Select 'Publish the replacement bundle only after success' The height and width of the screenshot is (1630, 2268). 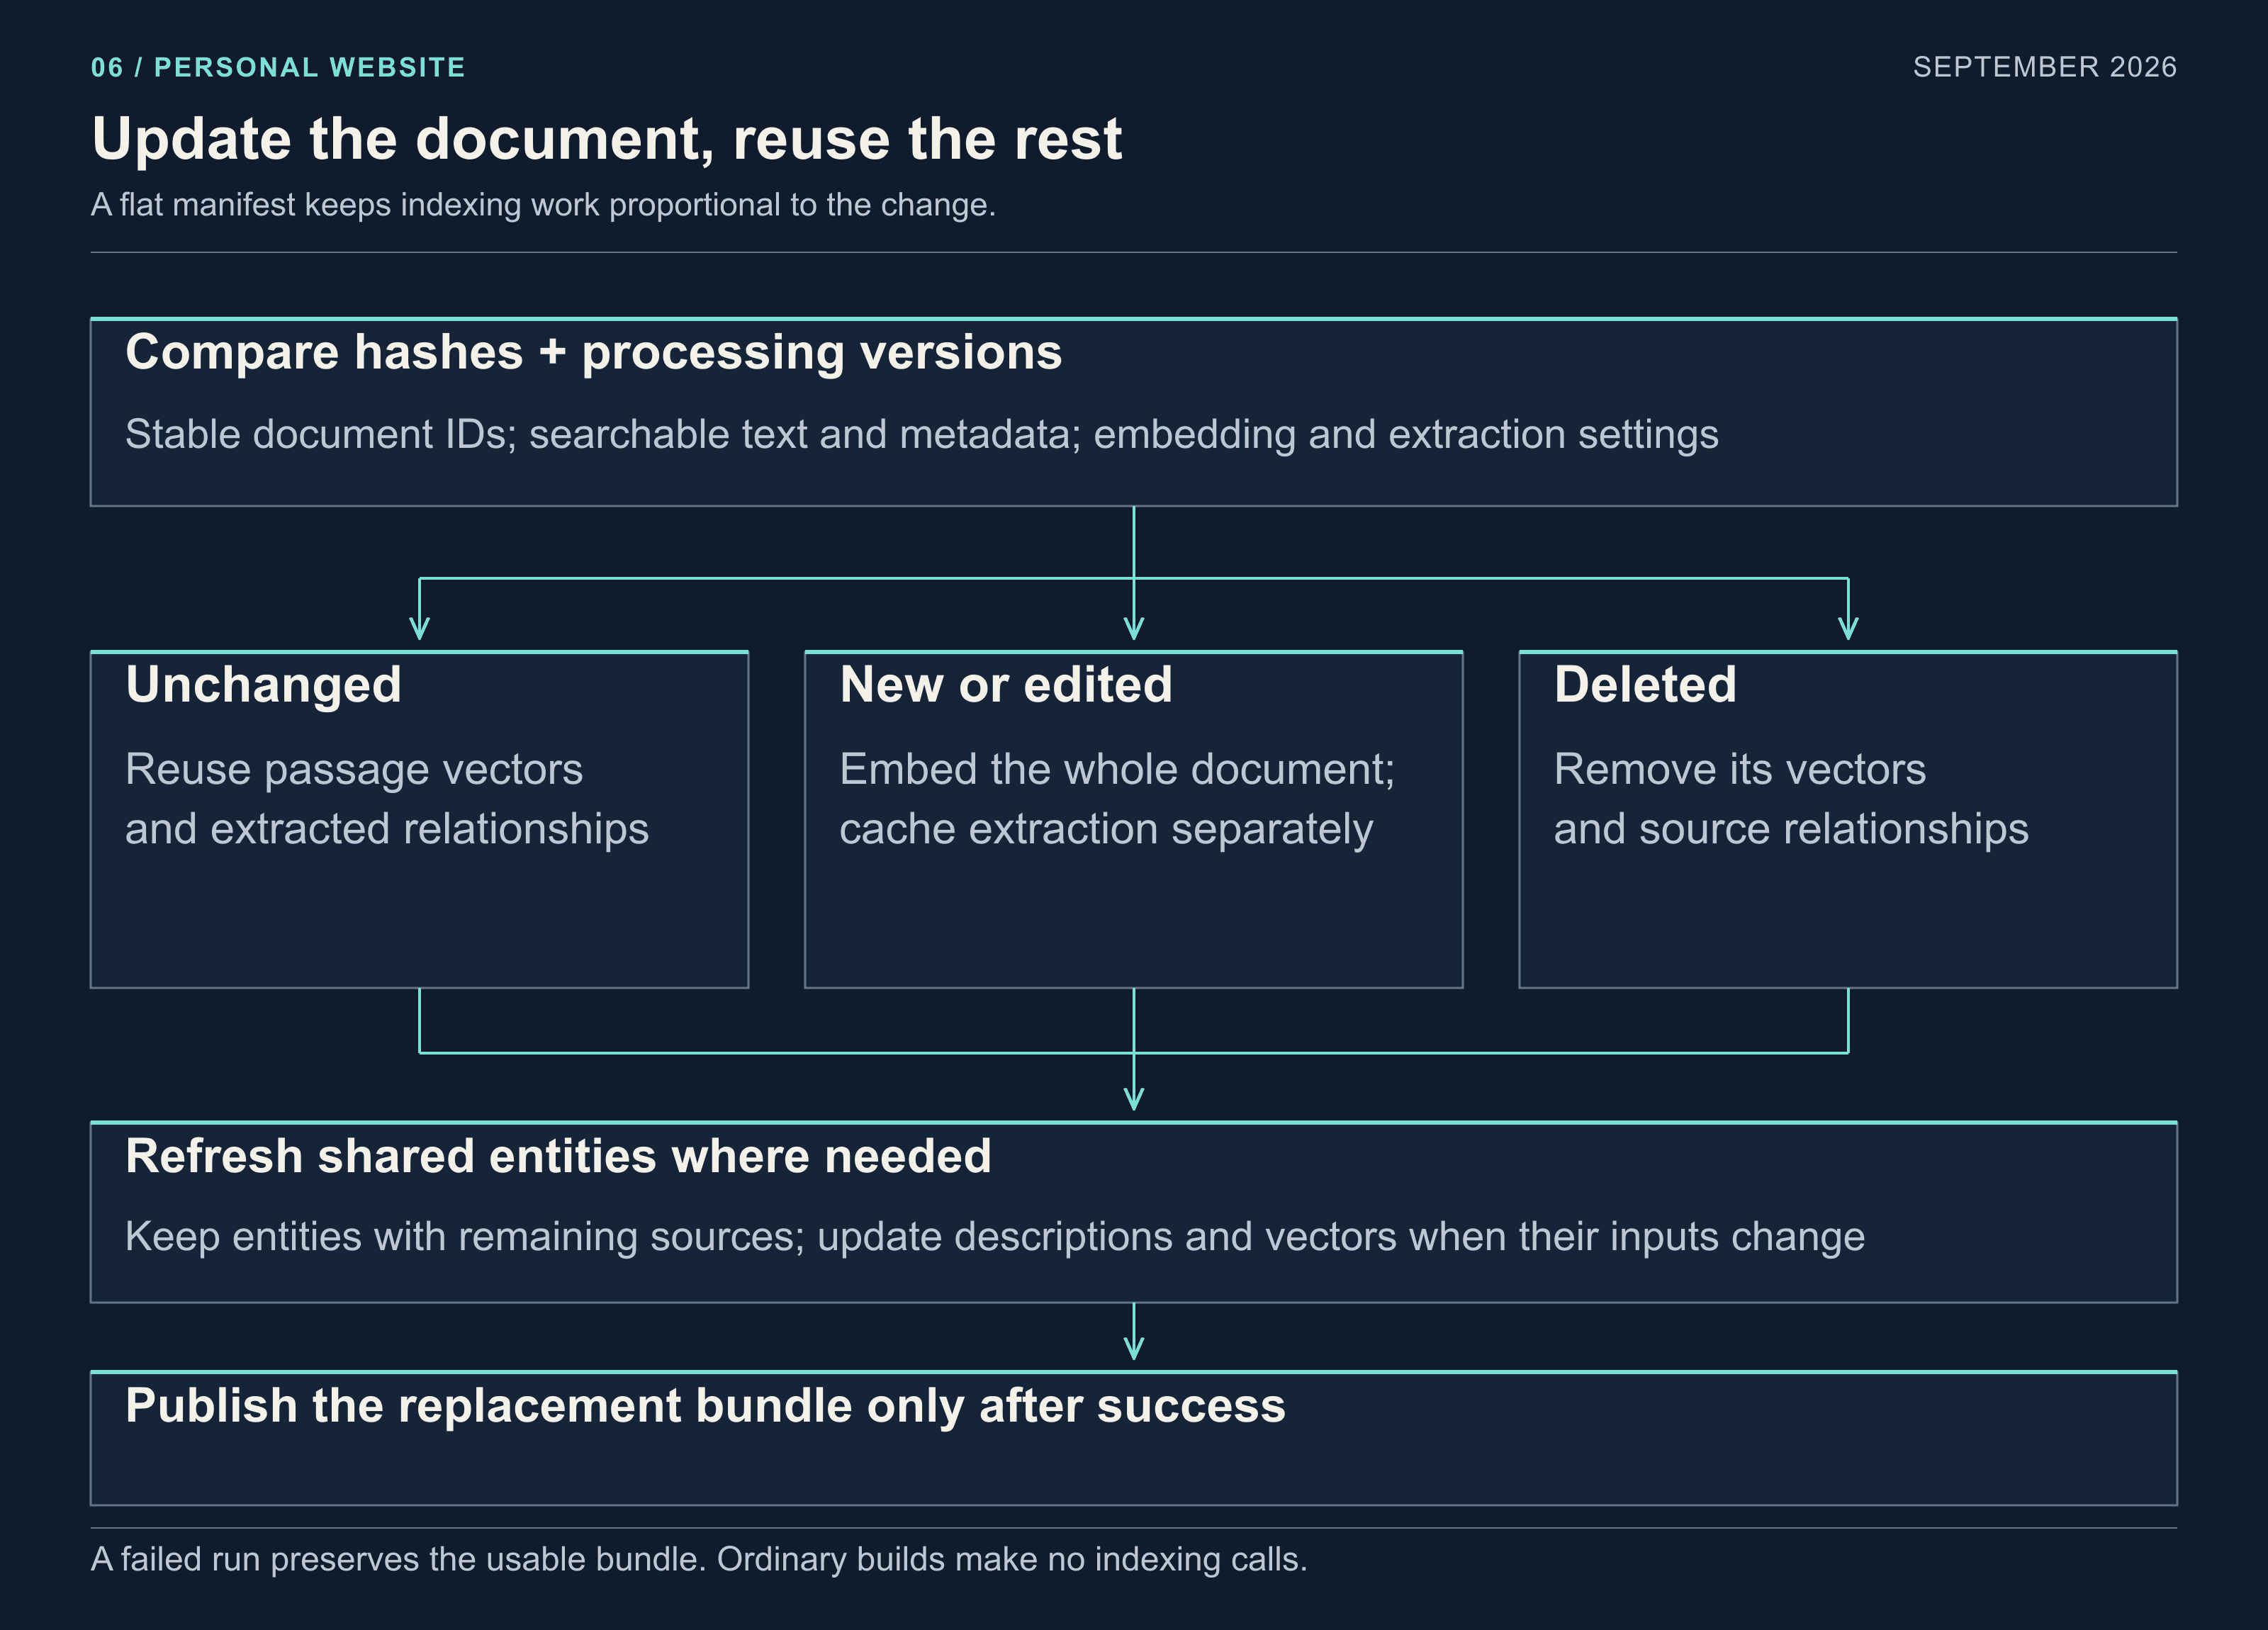705,1407
